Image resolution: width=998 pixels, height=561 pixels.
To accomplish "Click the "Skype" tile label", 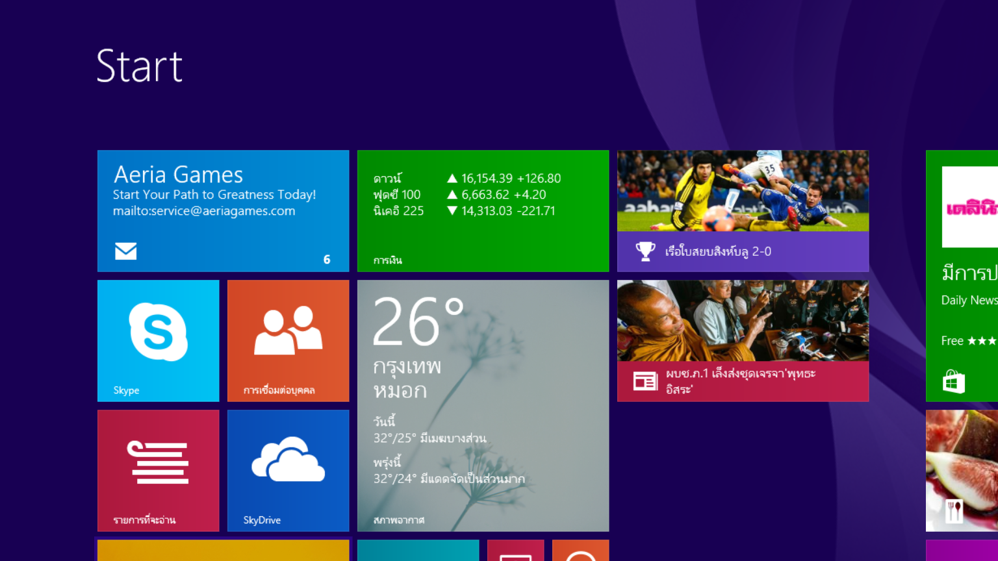I will click(126, 390).
